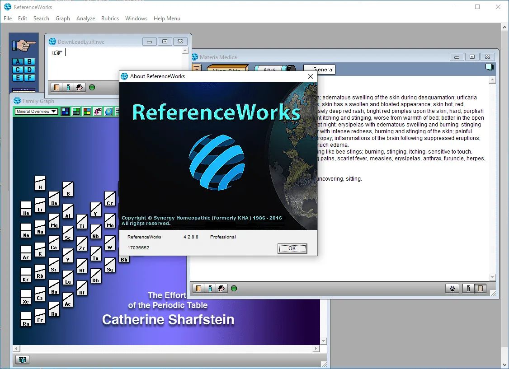Toggle the book view button at Materia Medica bottom right
509x369 pixels.
click(481, 288)
